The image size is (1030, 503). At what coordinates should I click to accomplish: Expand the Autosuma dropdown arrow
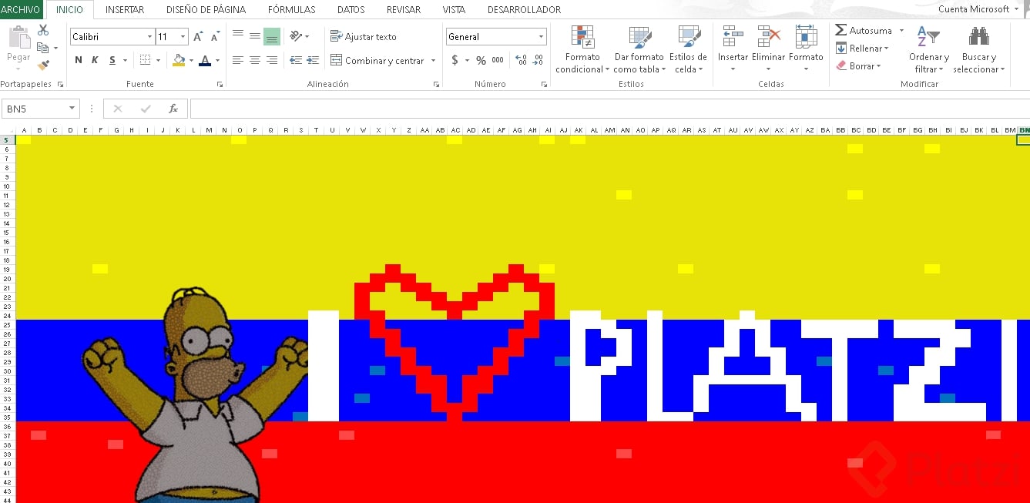tap(901, 31)
